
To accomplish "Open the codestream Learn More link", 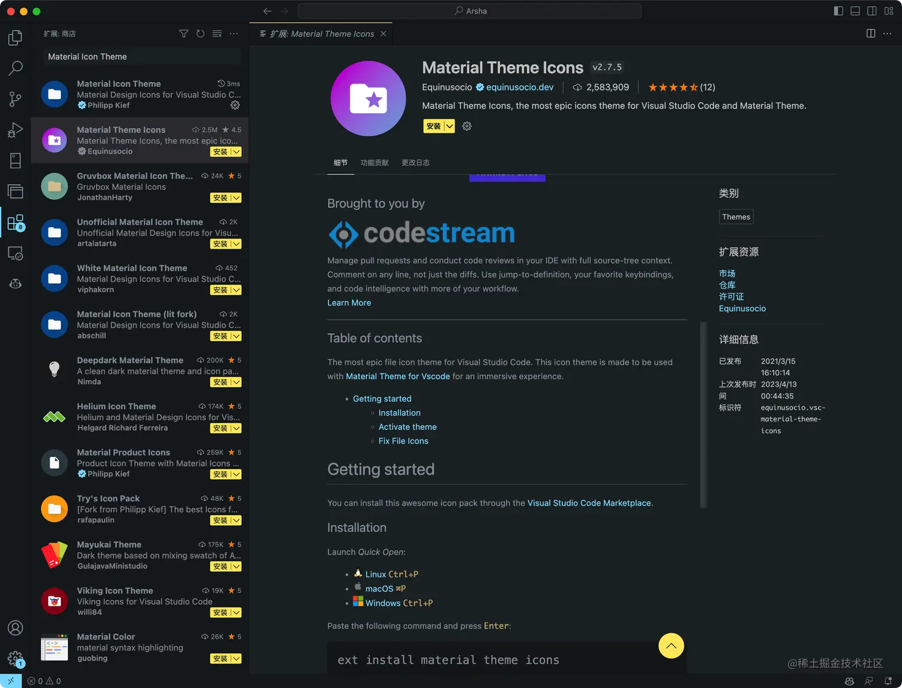I will coord(349,303).
